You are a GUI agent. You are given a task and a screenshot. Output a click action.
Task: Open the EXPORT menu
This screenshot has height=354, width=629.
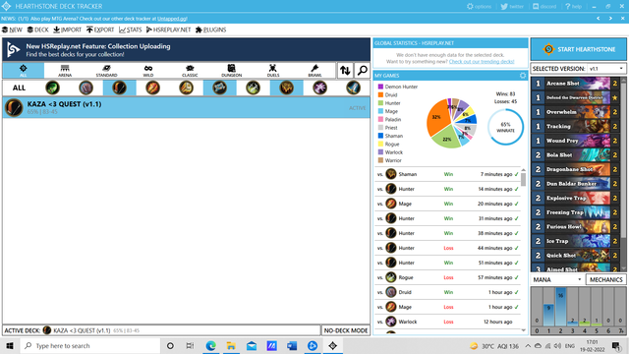100,29
